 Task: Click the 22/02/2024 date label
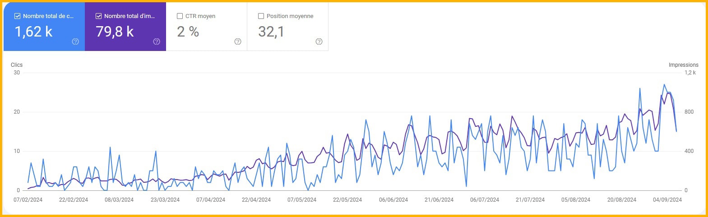(74, 200)
